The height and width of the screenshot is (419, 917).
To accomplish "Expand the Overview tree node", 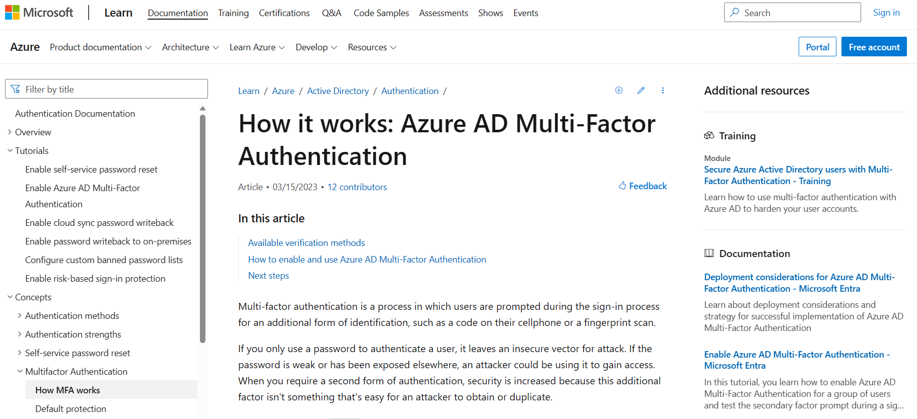I will 10,132.
